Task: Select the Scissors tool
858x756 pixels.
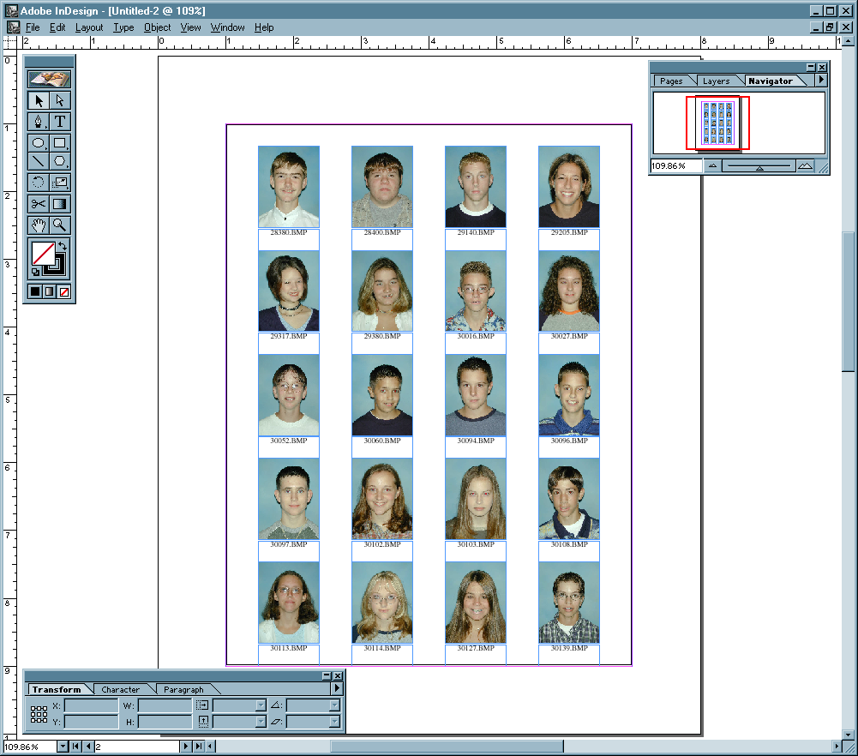Action: click(39, 204)
